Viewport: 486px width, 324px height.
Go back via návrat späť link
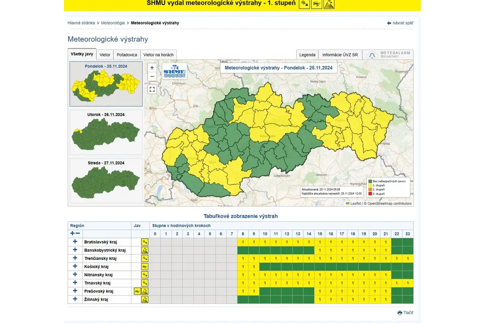(400, 23)
